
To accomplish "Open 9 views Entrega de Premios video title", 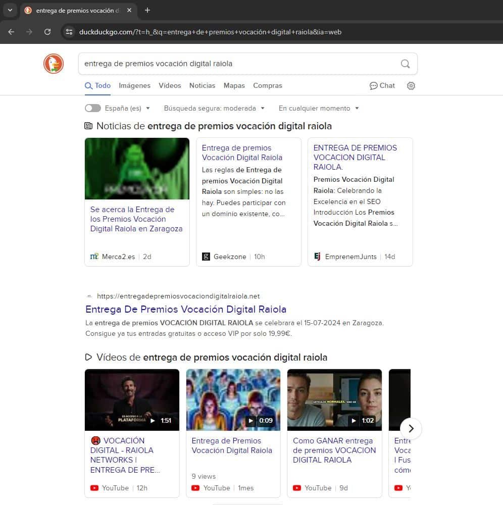I will (232, 445).
